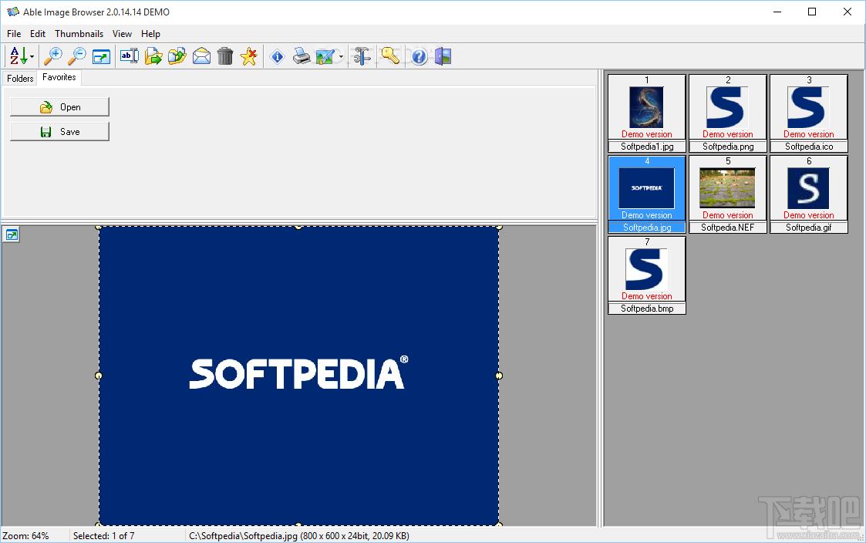Image resolution: width=866 pixels, height=543 pixels.
Task: Click the A-Z sort icon
Action: pyautogui.click(x=19, y=56)
